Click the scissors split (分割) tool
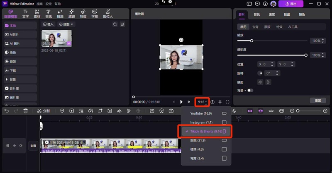This screenshot has height=173, width=332. click(x=43, y=111)
